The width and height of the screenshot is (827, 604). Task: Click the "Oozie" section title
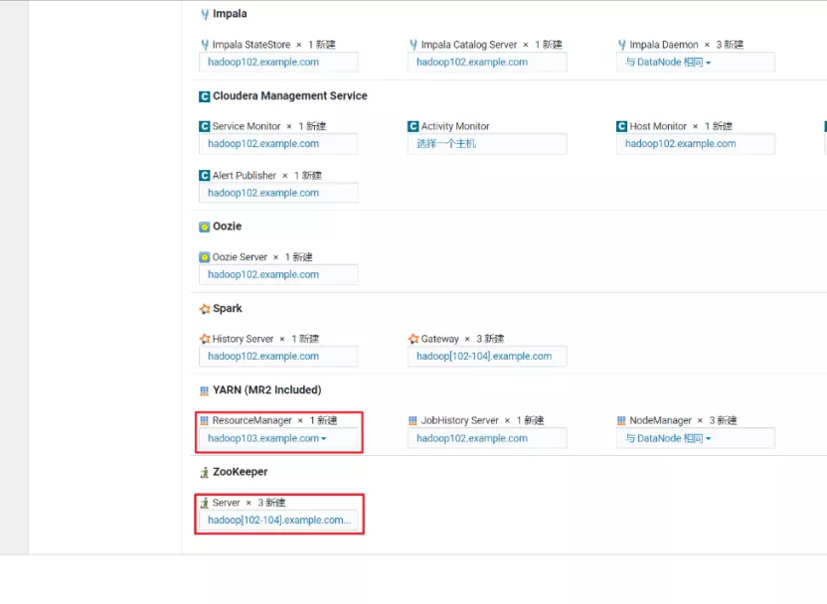(228, 226)
